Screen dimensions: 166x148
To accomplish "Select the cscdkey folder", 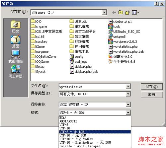I will 39,41.
